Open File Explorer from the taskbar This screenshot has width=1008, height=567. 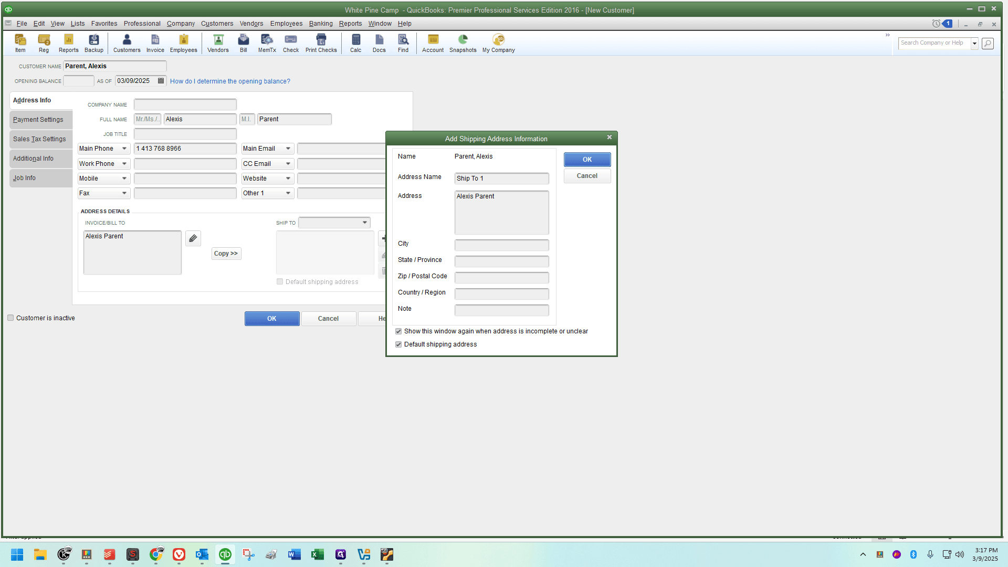coord(40,554)
